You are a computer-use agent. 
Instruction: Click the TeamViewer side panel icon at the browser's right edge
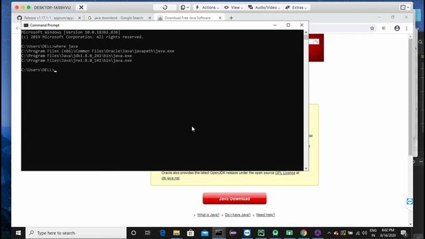click(410, 201)
